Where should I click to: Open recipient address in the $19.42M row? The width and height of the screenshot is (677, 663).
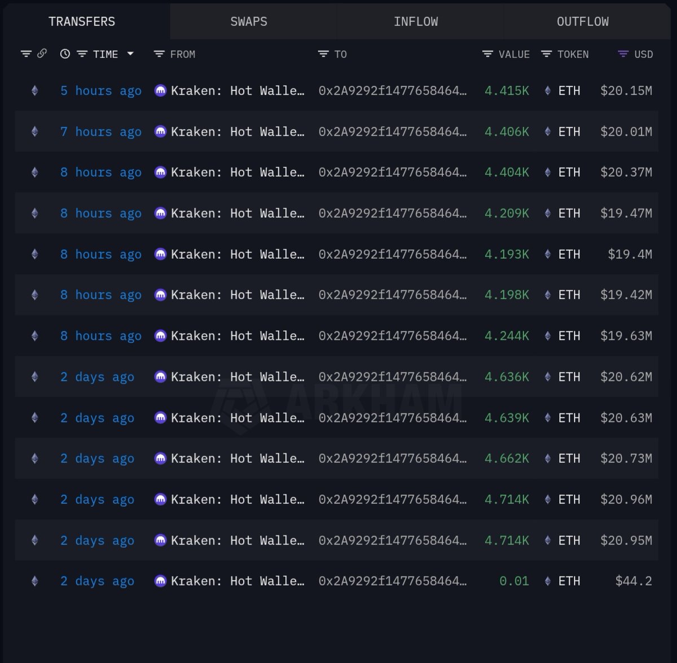[x=393, y=295]
